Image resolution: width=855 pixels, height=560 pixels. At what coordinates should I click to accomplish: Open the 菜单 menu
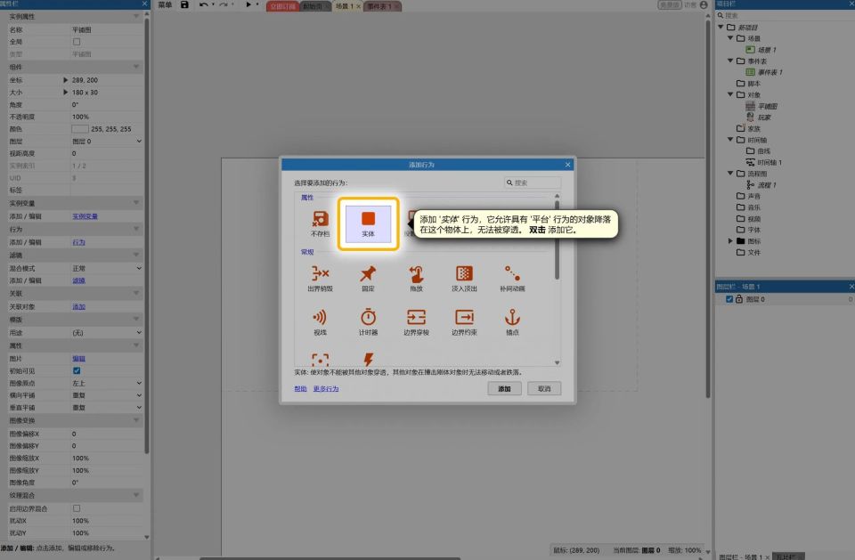(x=165, y=5)
